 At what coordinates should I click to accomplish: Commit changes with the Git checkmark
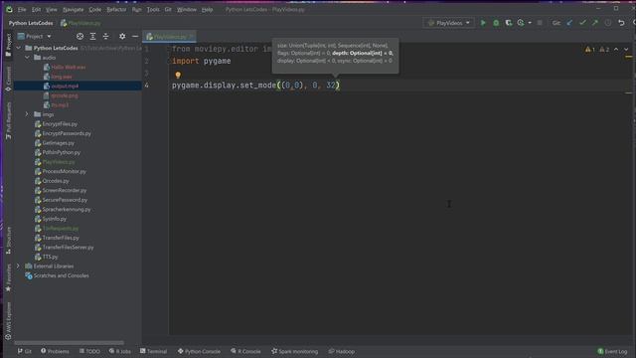coord(582,23)
